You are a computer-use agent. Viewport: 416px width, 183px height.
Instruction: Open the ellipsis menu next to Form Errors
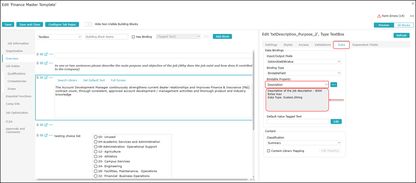click(x=411, y=16)
